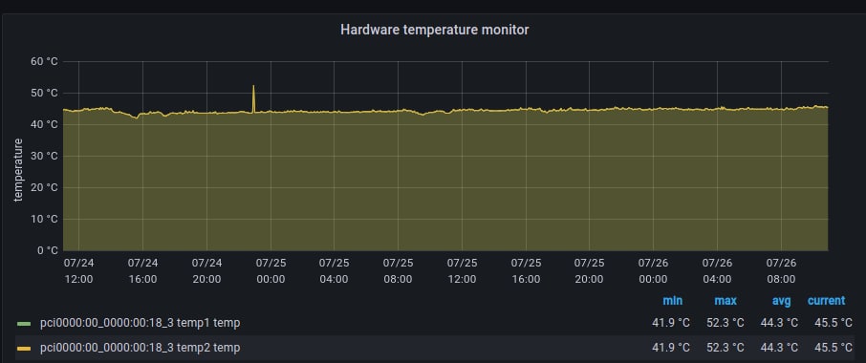The image size is (866, 363).
Task: Click temp1 min value 41.9 °C
Action: [671, 323]
